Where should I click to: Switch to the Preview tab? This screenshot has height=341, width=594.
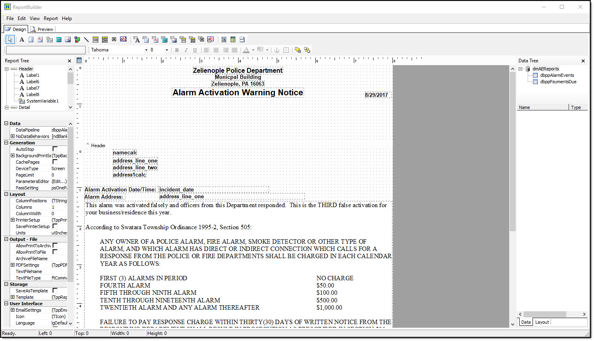coord(42,29)
